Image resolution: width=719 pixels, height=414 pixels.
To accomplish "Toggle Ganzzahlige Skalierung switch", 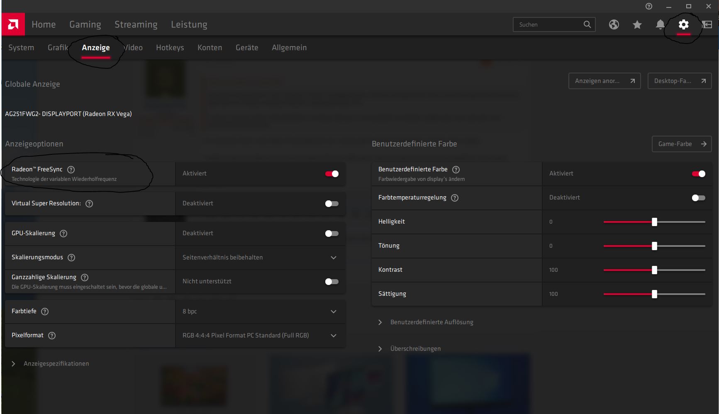I will click(x=332, y=281).
